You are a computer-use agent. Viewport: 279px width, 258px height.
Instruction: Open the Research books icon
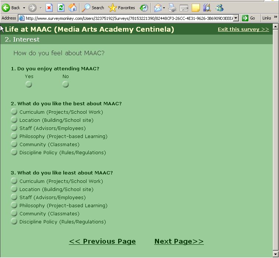(207, 8)
